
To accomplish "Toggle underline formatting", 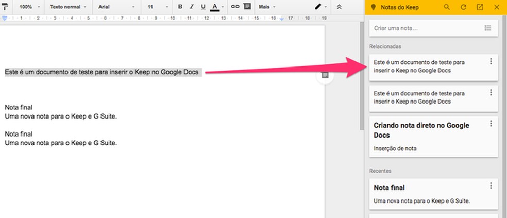I will 203,7.
